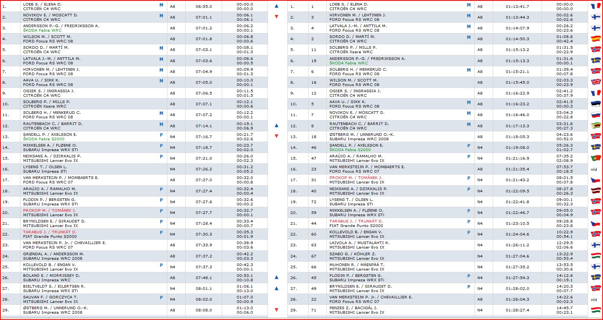Screen dimensions: 603x320
Task: Select the nld country label in Van Merksteijn P. Jr.'s overall row
Action: 594,300
